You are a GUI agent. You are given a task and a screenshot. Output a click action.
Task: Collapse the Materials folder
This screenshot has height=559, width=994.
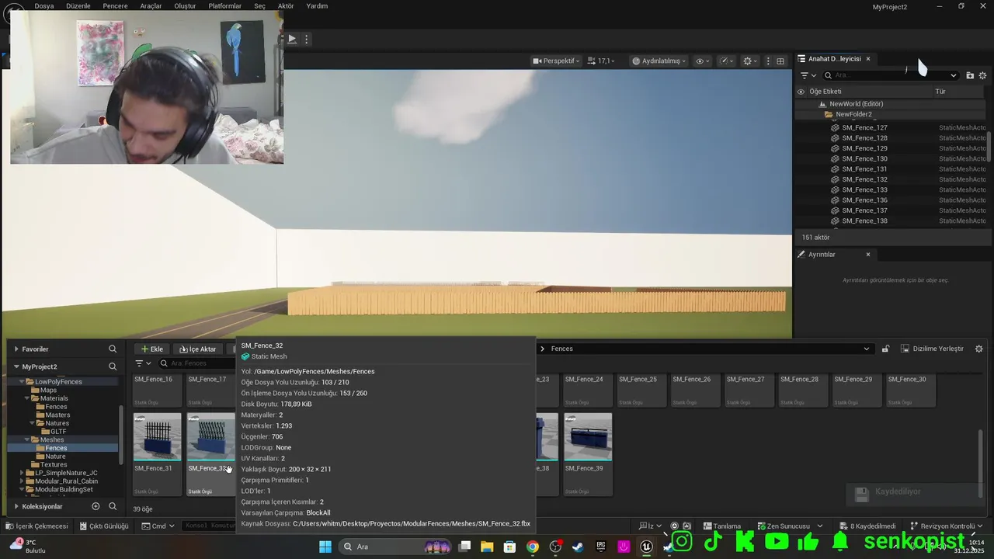tap(26, 398)
